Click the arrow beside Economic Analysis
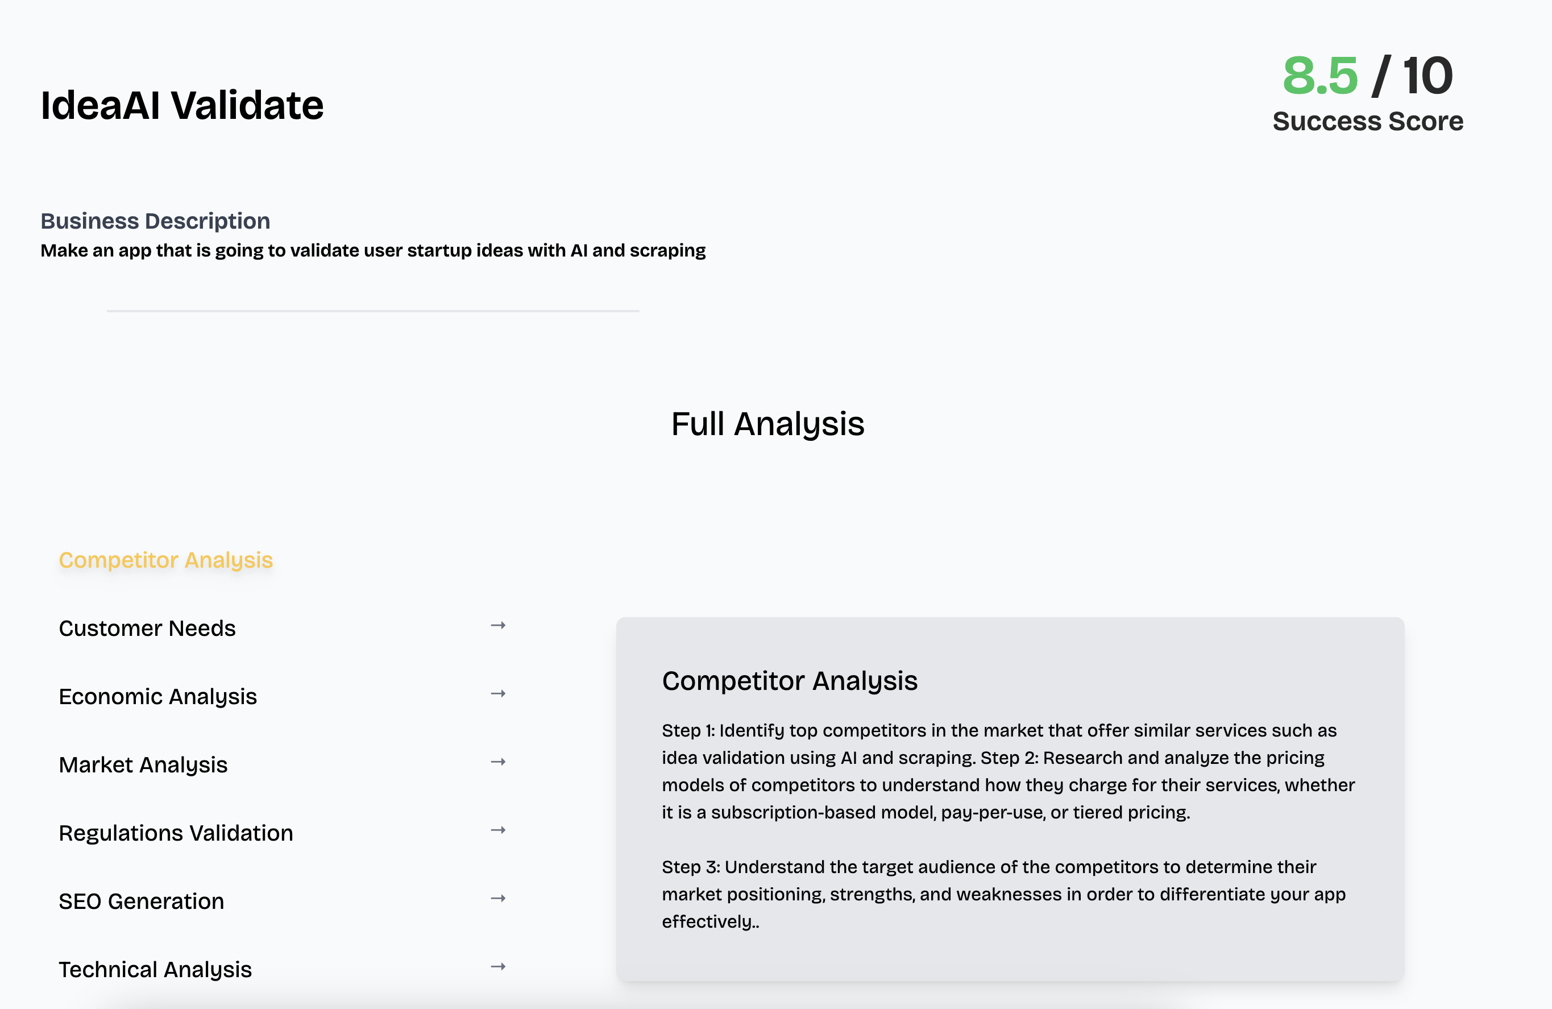 (498, 693)
